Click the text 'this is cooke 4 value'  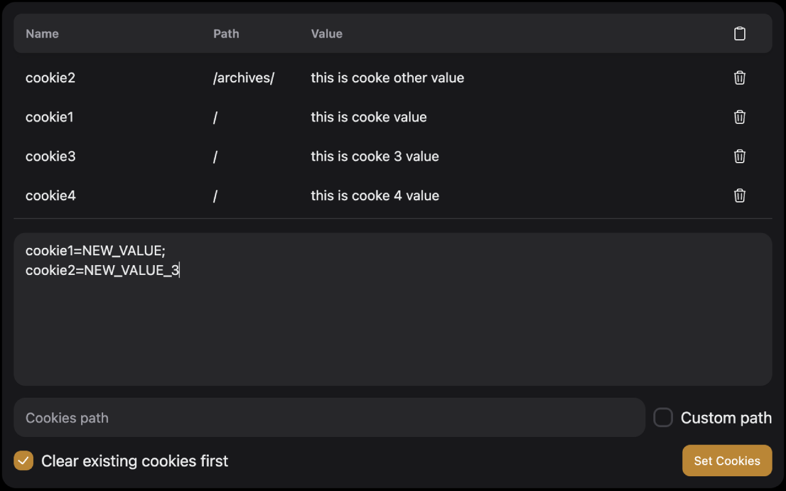[x=375, y=196]
